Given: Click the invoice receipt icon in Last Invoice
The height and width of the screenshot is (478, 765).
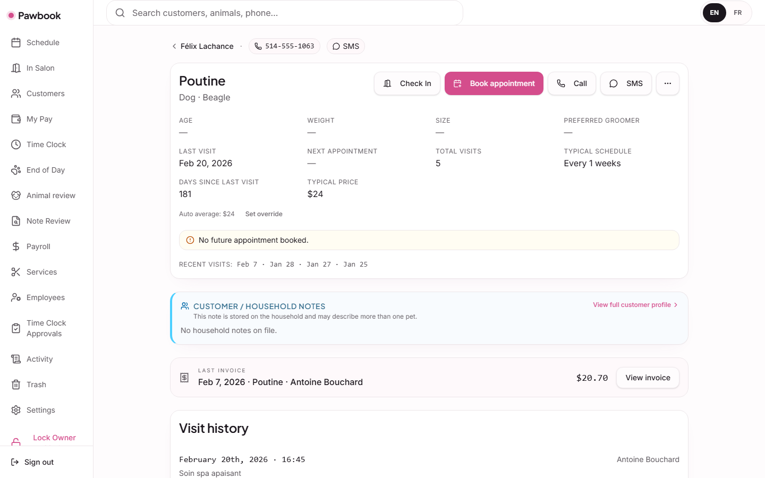Looking at the screenshot, I should (x=184, y=378).
